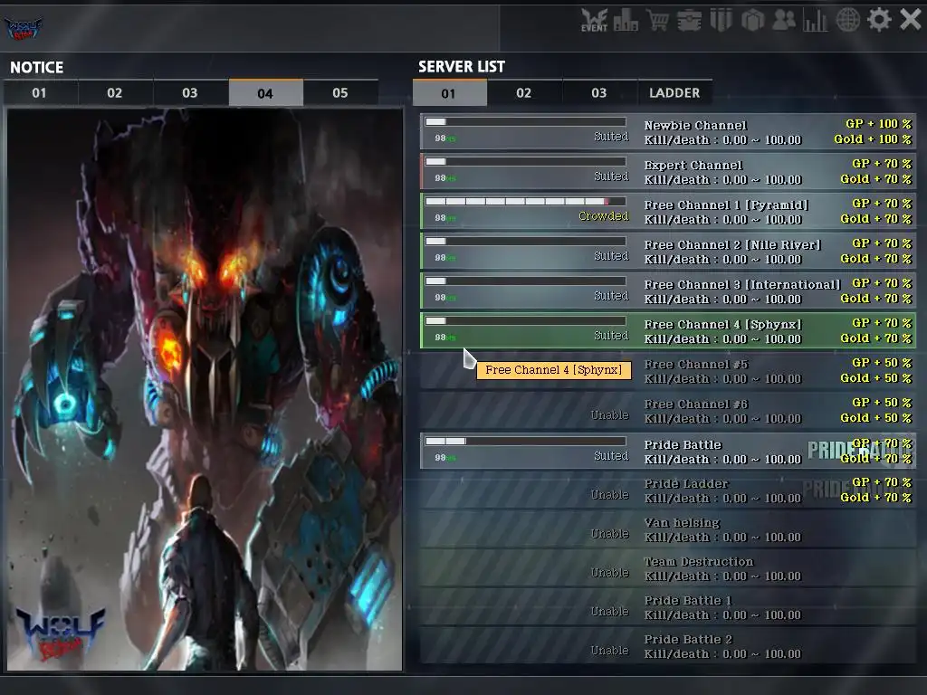Open the shield emblem icon
The width and height of the screenshot is (927, 695).
click(x=722, y=20)
